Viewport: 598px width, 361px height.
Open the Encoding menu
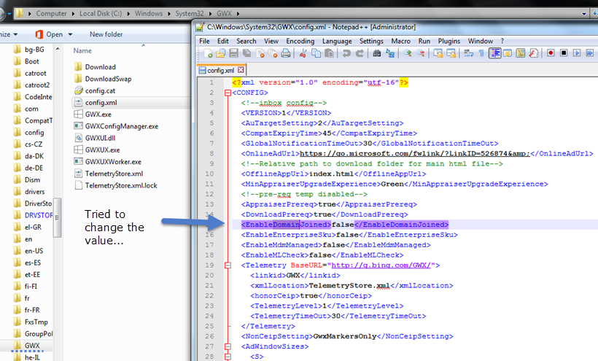(300, 41)
